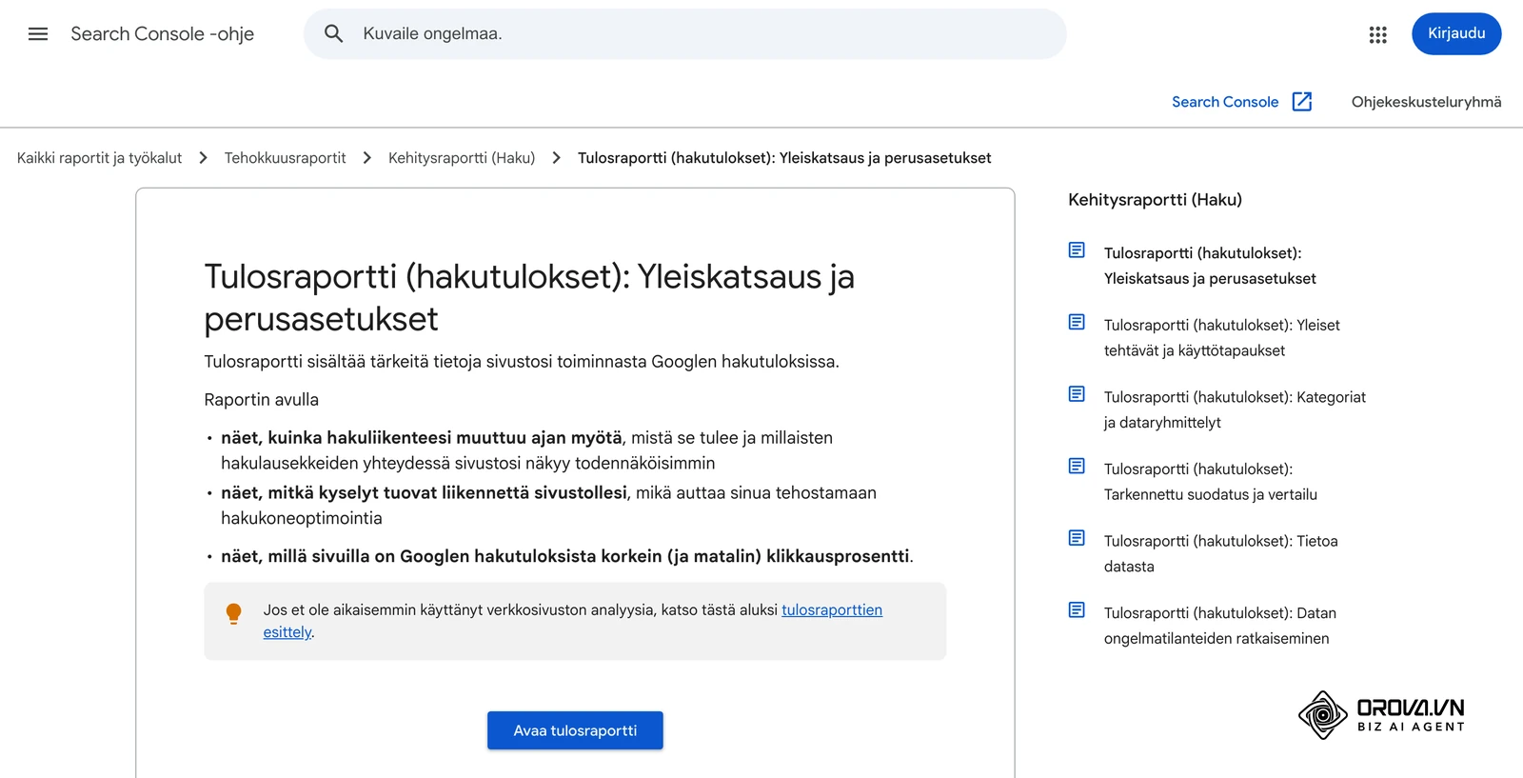Image resolution: width=1523 pixels, height=778 pixels.
Task: Open the 'tulosraporttien esittely' link
Action: pos(832,609)
